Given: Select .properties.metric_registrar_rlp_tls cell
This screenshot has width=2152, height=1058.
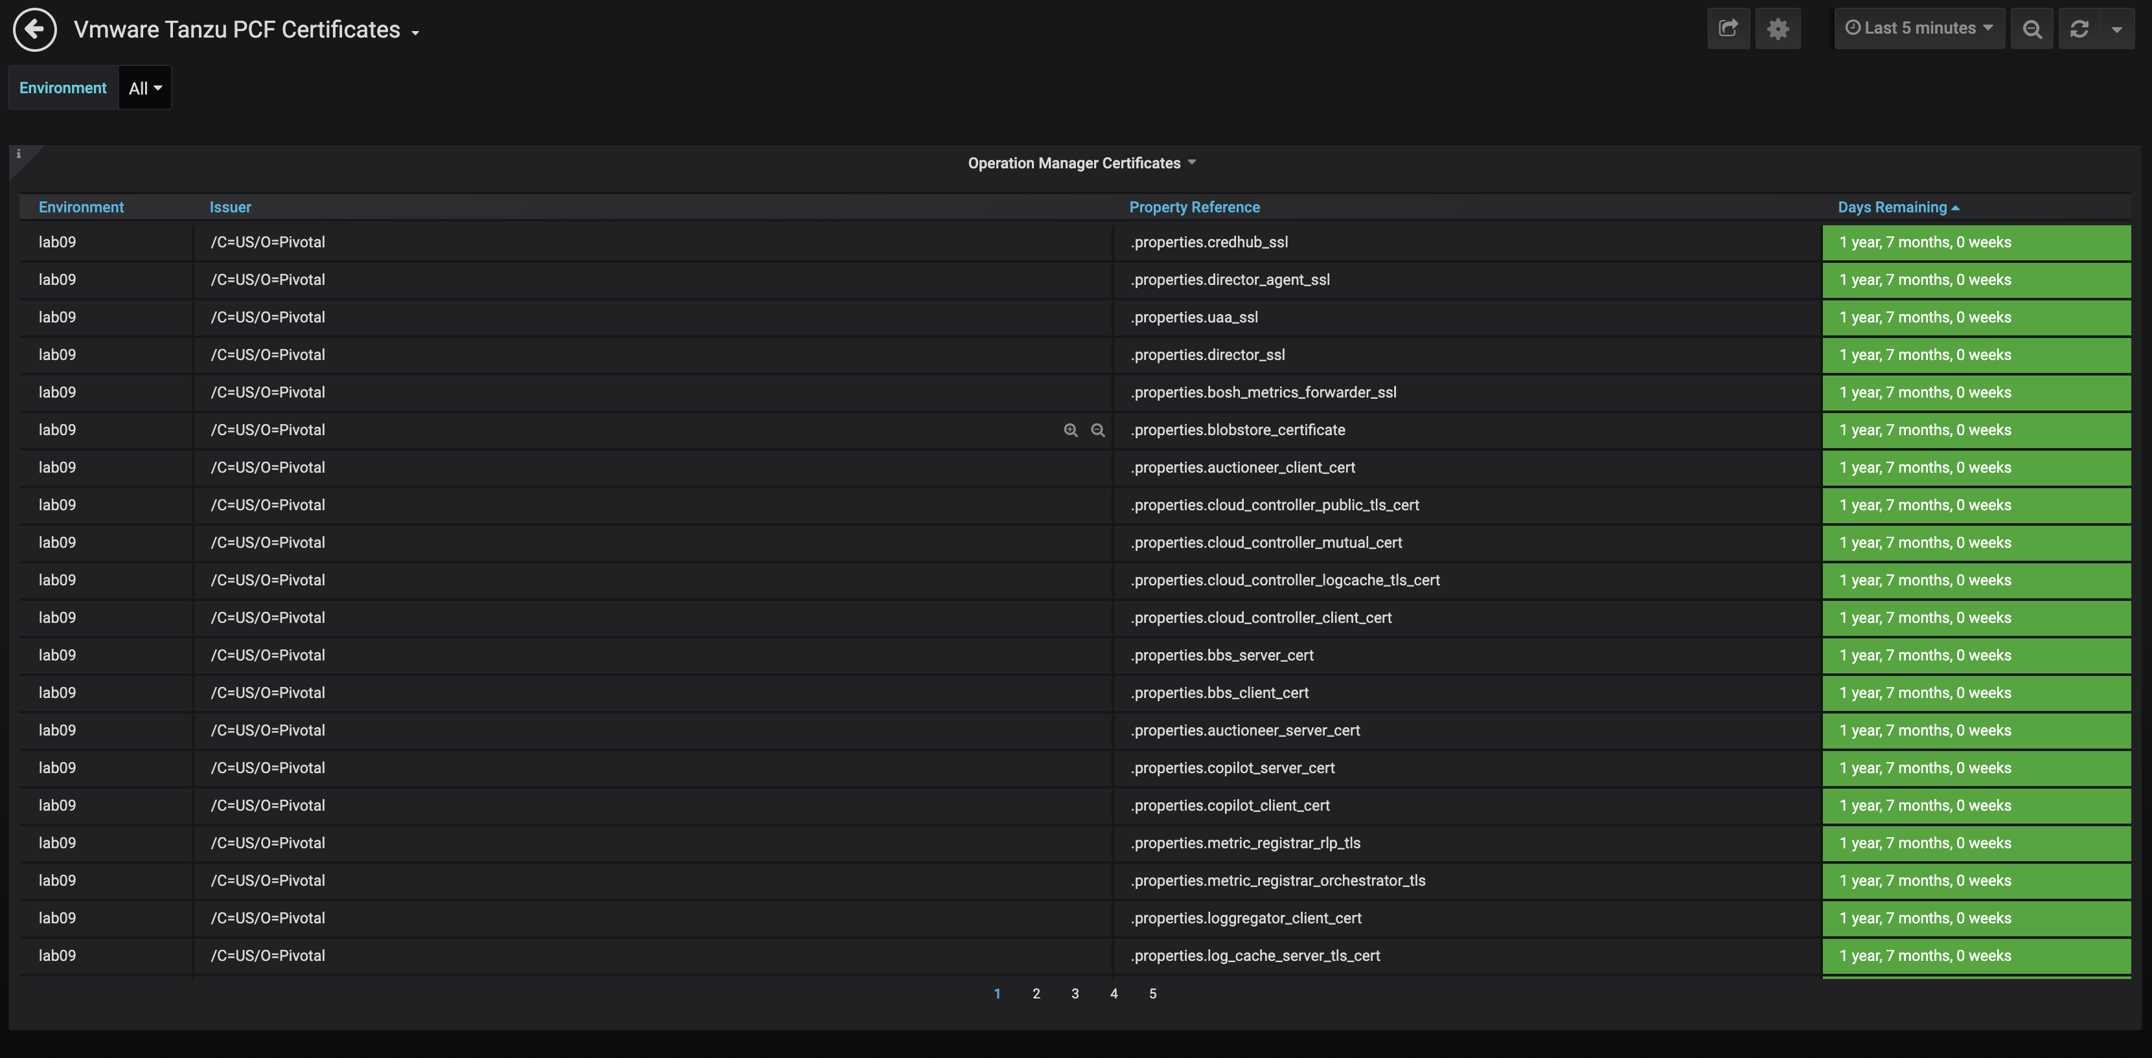Looking at the screenshot, I should (1468, 844).
